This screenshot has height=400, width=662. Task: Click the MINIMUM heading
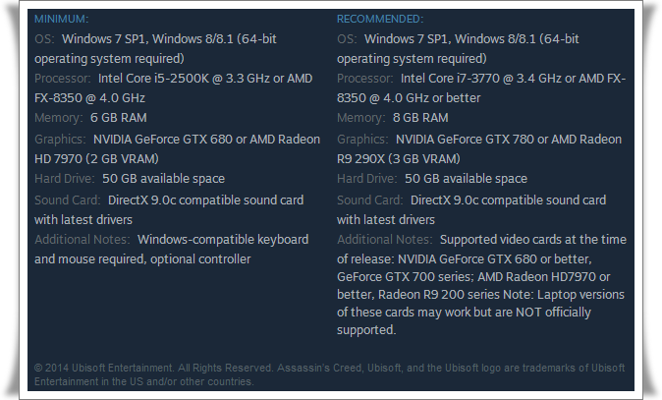[x=61, y=19]
